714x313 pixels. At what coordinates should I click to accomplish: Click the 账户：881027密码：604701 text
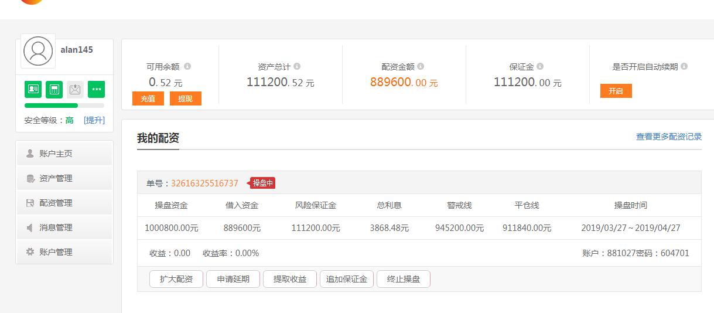point(636,253)
